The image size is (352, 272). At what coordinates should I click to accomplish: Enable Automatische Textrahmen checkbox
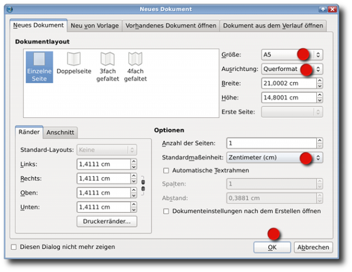pos(167,171)
